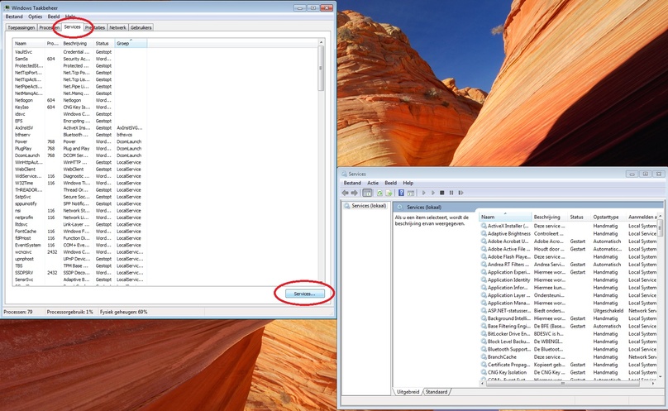Select Services (lokaal) in the console tree
Image resolution: width=668 pixels, height=411 pixels.
[x=365, y=205]
